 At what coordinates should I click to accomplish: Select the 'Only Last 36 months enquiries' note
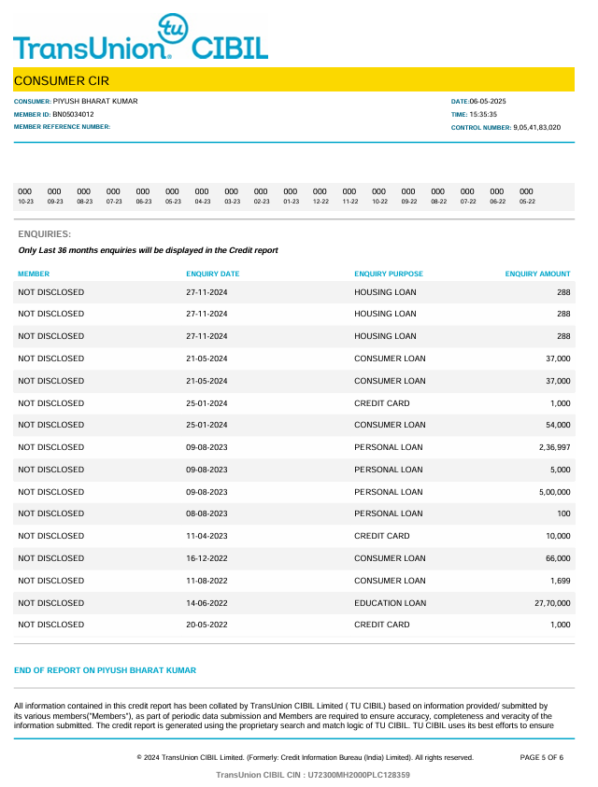pyautogui.click(x=148, y=250)
